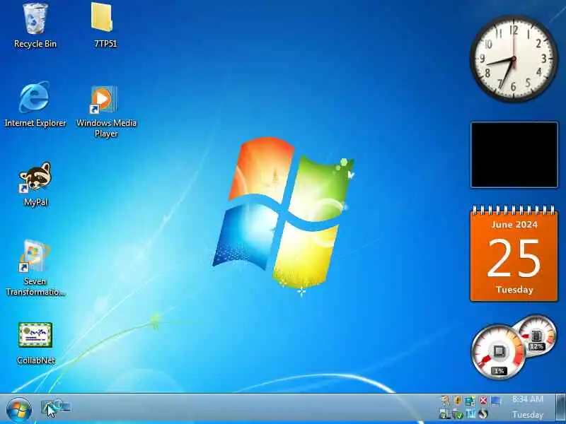Select the CollabNet desktop icon
This screenshot has width=566, height=424.
[35, 343]
